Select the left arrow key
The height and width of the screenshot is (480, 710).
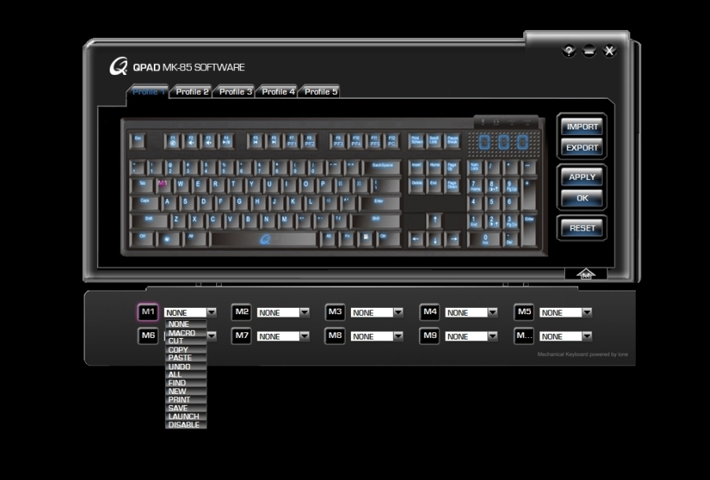[x=416, y=239]
